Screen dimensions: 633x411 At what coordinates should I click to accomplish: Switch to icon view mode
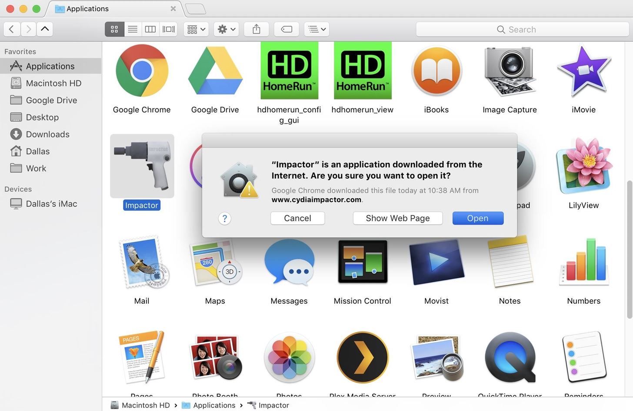(x=114, y=29)
